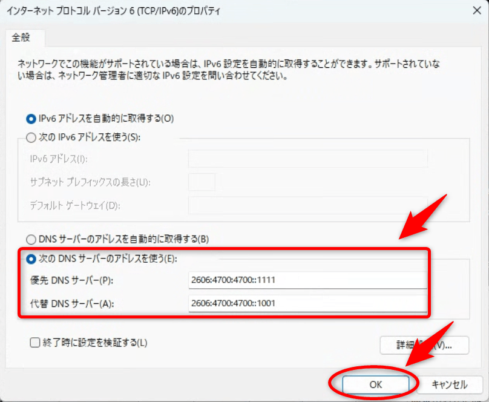Click the サブネット プレフィックスの長さ box

click(x=202, y=182)
